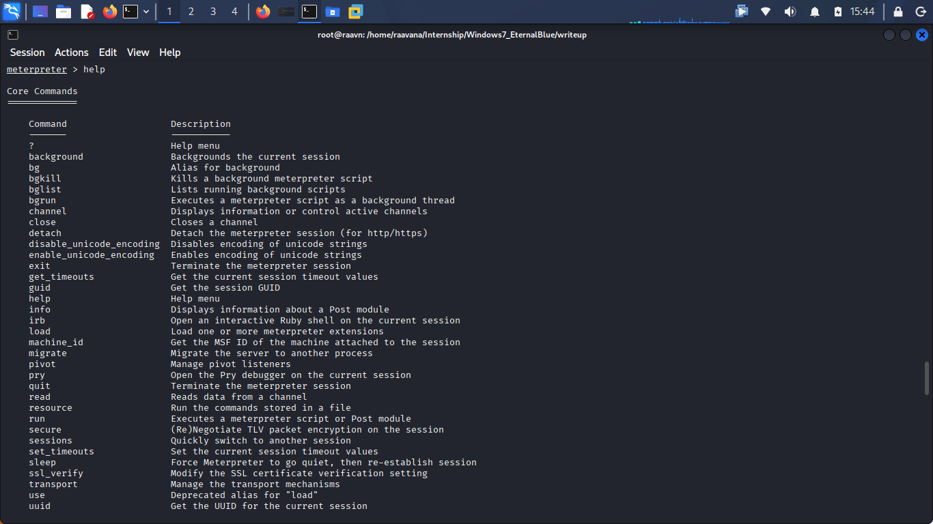Screen dimensions: 933x524
Task: Click the channel command text
Action: (48, 212)
